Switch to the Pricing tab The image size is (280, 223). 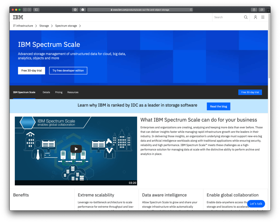click(x=59, y=92)
